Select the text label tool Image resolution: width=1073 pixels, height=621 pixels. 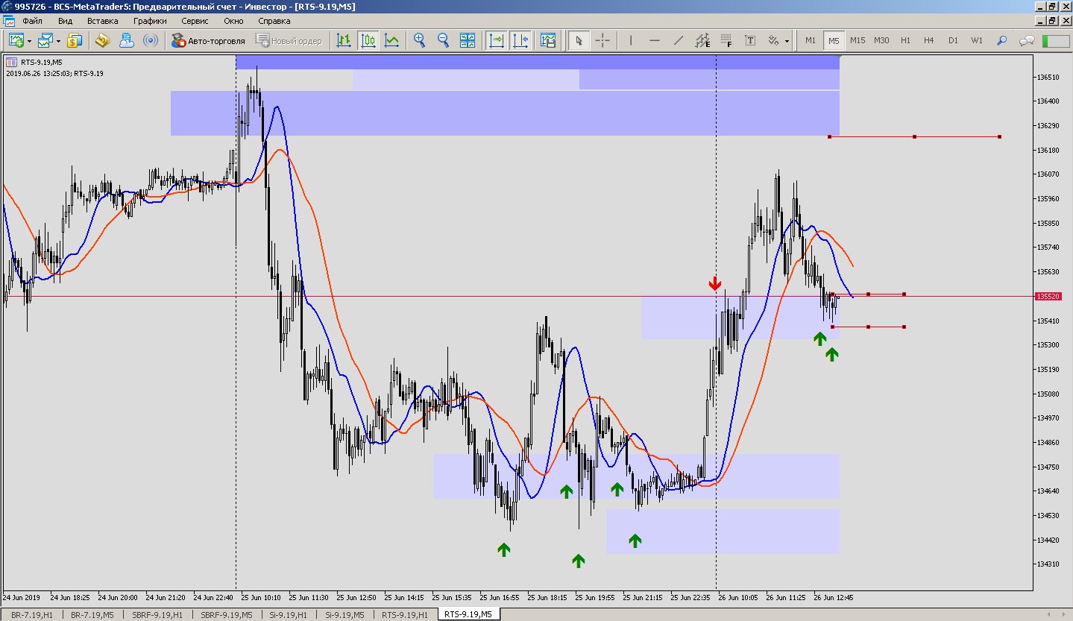(750, 40)
